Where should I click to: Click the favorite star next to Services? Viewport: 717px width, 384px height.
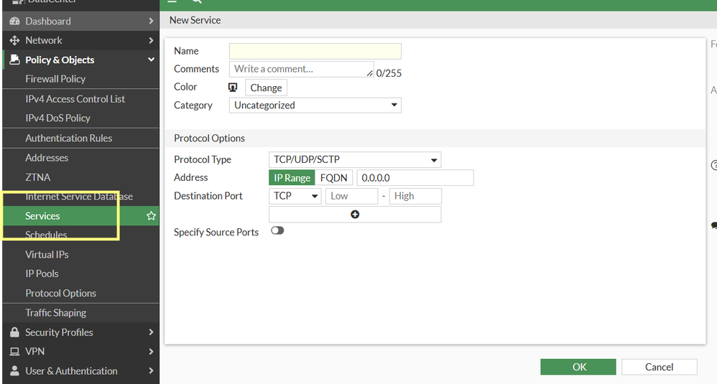point(151,216)
